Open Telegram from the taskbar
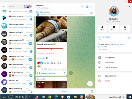This screenshot has width=132, height=99. 37,97
